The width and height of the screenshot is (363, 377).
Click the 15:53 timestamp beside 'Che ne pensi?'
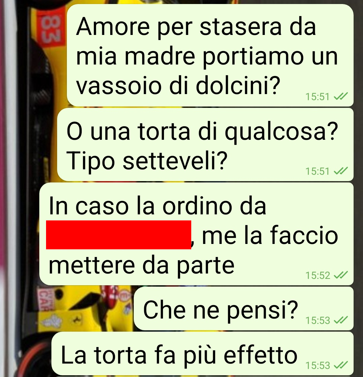click(318, 320)
